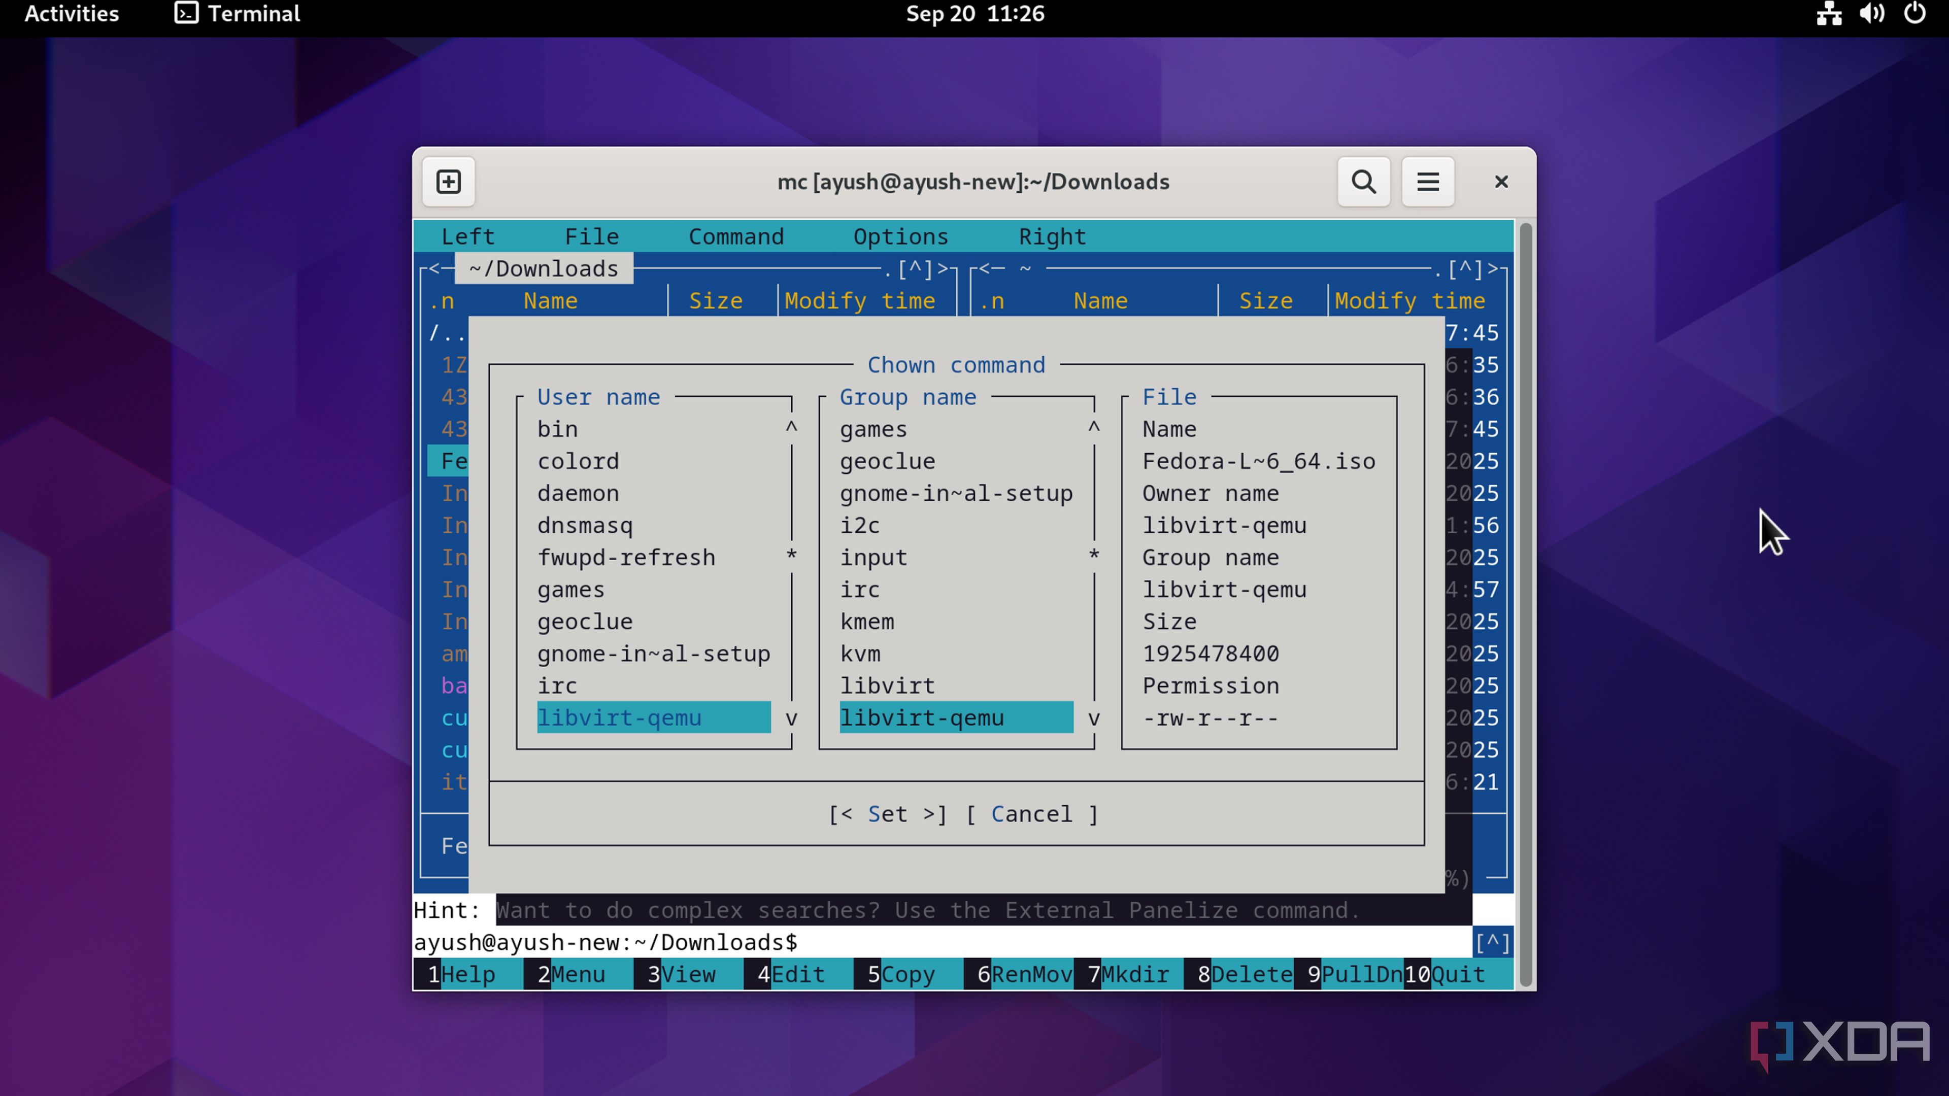Click the left panel history [^] dropdown

click(915, 269)
